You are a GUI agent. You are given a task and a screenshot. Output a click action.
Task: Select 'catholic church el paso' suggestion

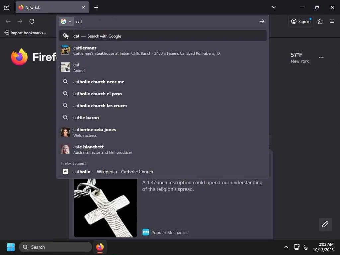pos(163,94)
